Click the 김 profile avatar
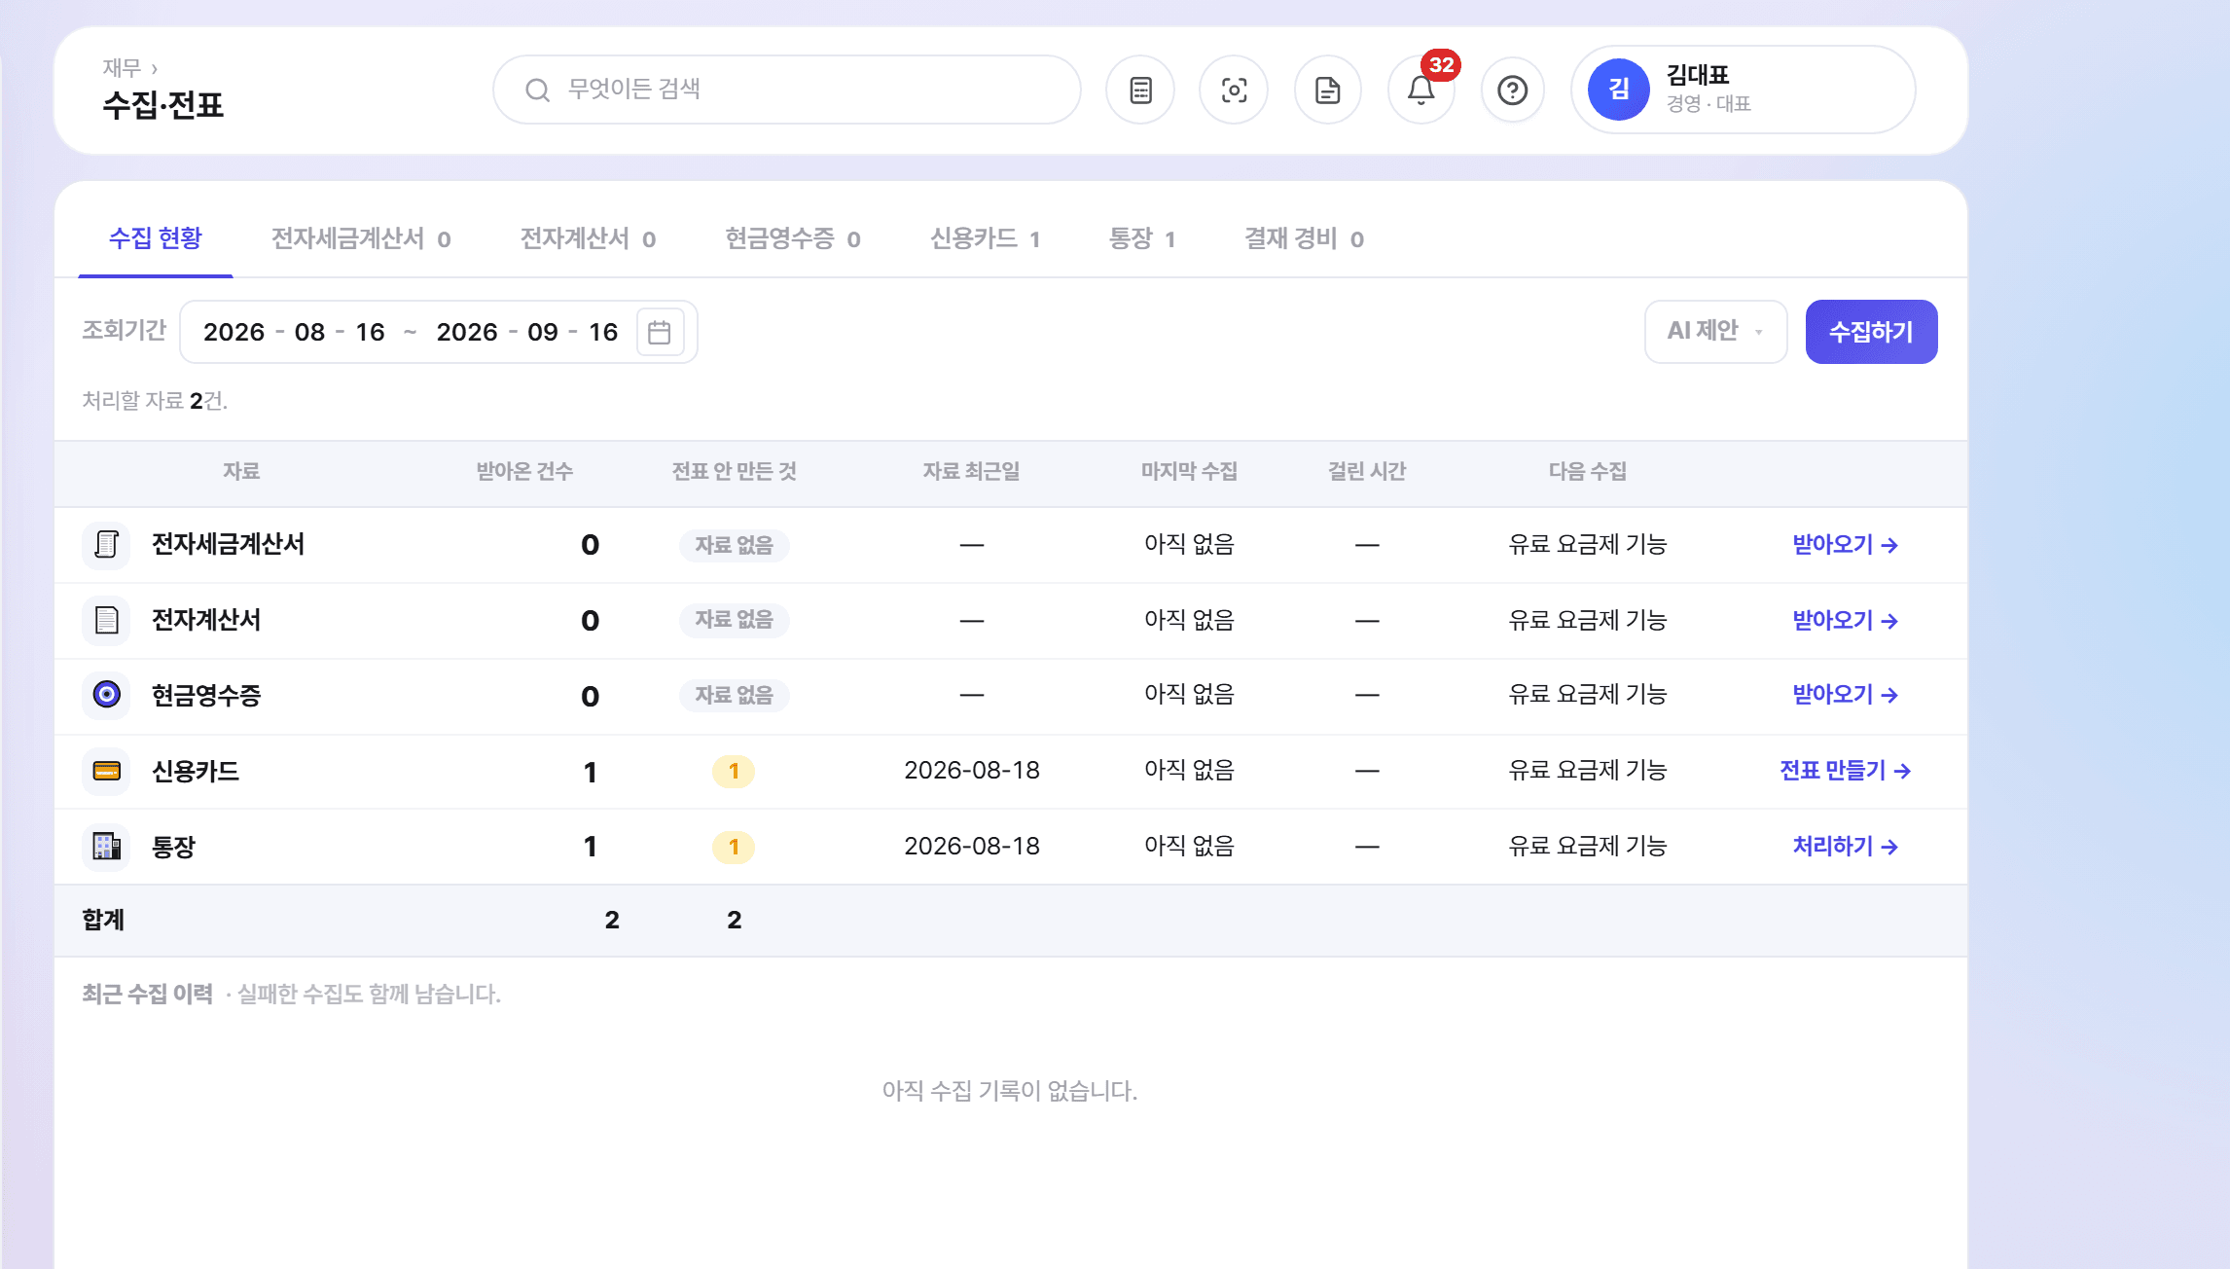 (1619, 90)
